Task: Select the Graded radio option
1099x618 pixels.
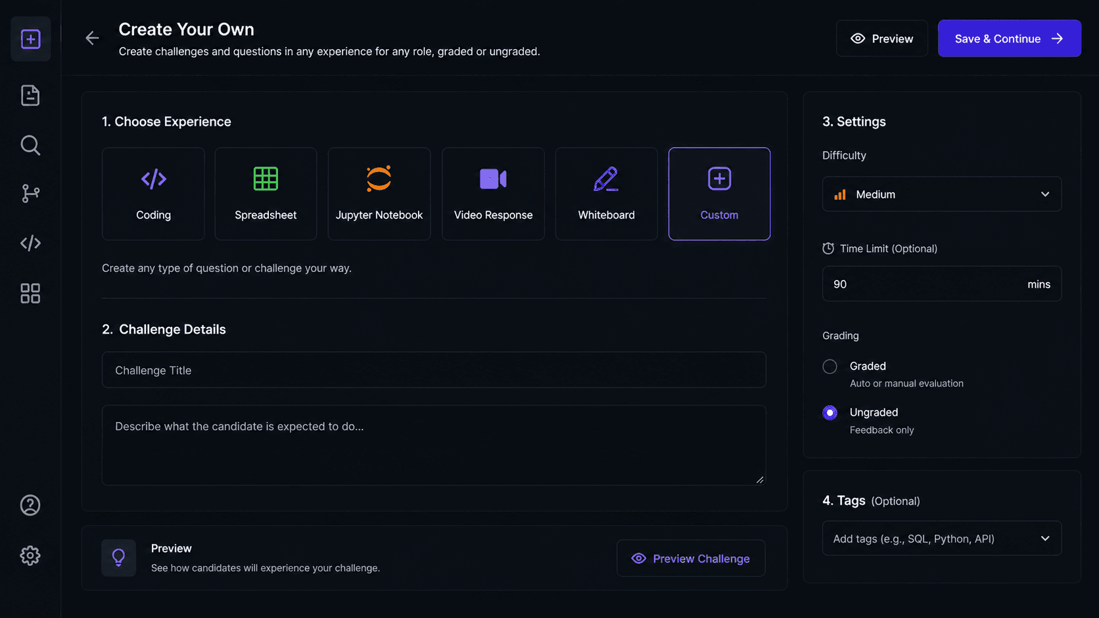Action: [x=830, y=366]
